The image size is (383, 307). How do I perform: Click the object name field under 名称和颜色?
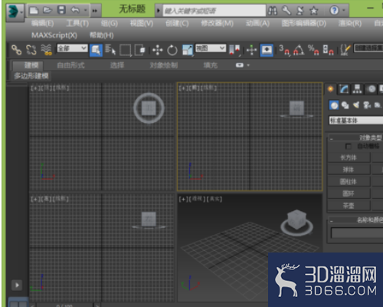[357, 233]
